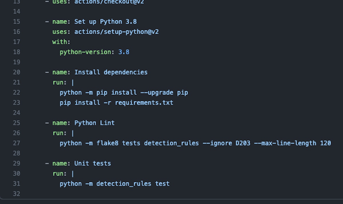
Task: Click line number 29
Action: pyautogui.click(x=17, y=163)
